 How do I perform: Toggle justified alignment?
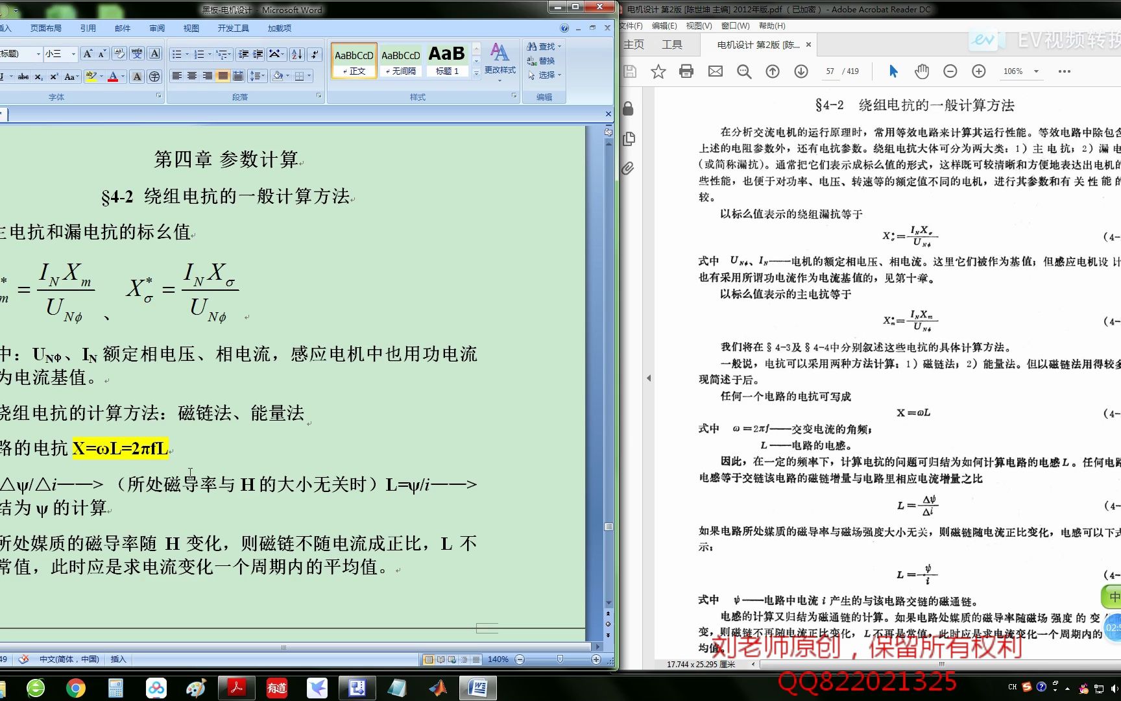tap(223, 77)
